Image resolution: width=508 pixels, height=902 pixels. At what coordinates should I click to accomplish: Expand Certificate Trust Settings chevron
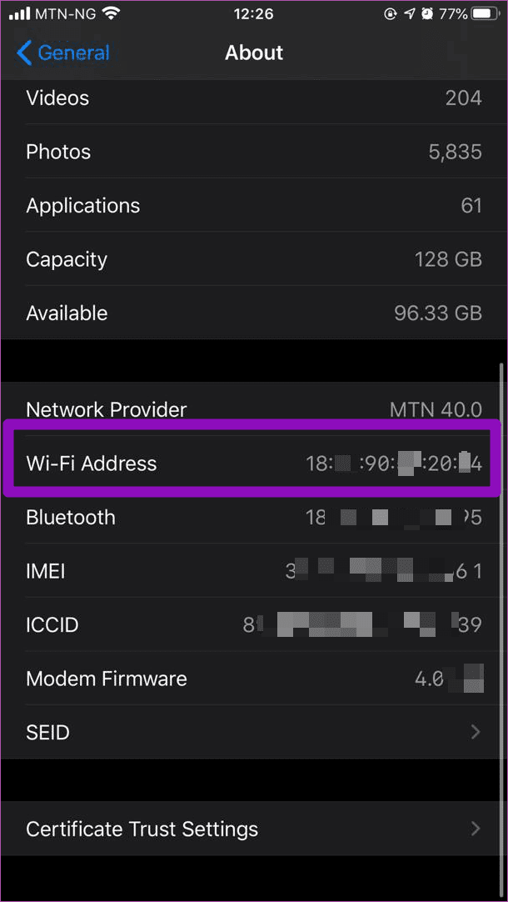point(476,829)
